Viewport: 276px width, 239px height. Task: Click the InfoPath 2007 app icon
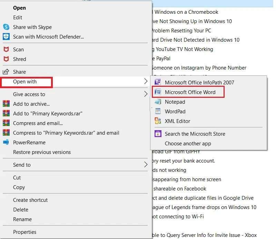(158, 82)
